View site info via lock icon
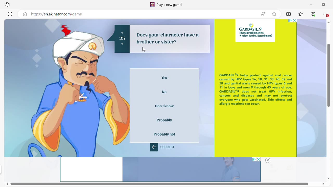Image resolution: width=333 pixels, height=187 pixels. (25, 14)
